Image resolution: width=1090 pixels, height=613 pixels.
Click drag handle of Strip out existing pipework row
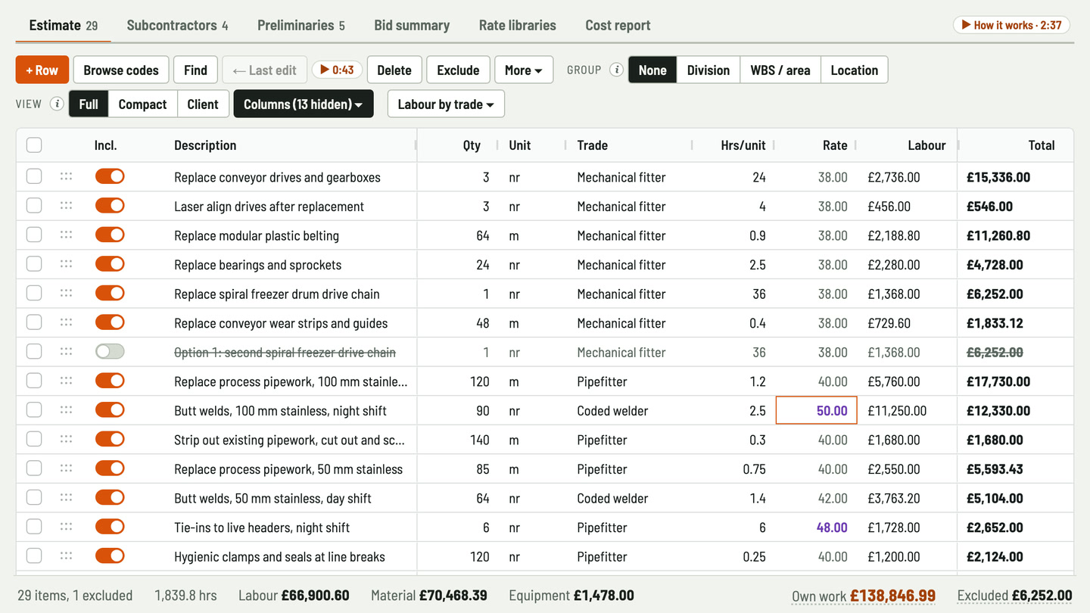(x=66, y=439)
